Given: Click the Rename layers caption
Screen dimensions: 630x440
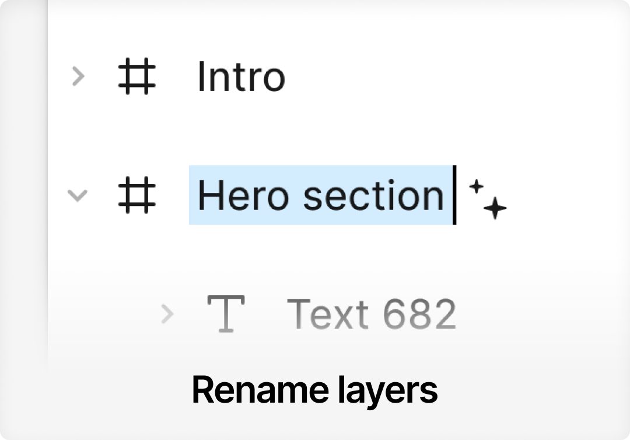Looking at the screenshot, I should coord(314,390).
